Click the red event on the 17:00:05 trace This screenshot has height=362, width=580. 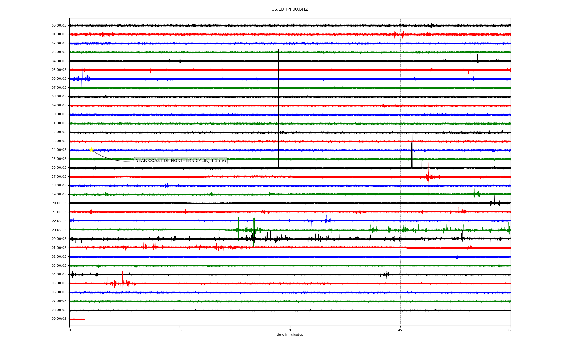[x=428, y=177]
